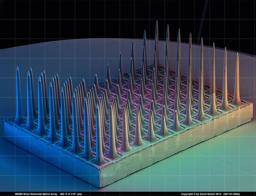Click the '(201101-006a)' image ID text
The width and height of the screenshot is (256, 196).
point(232,194)
